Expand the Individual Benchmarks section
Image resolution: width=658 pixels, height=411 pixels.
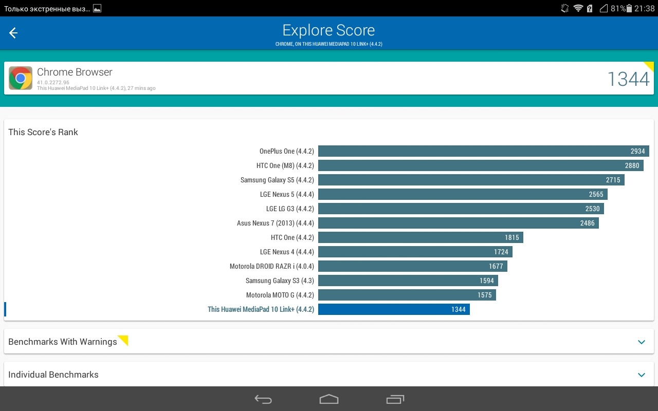coord(329,375)
